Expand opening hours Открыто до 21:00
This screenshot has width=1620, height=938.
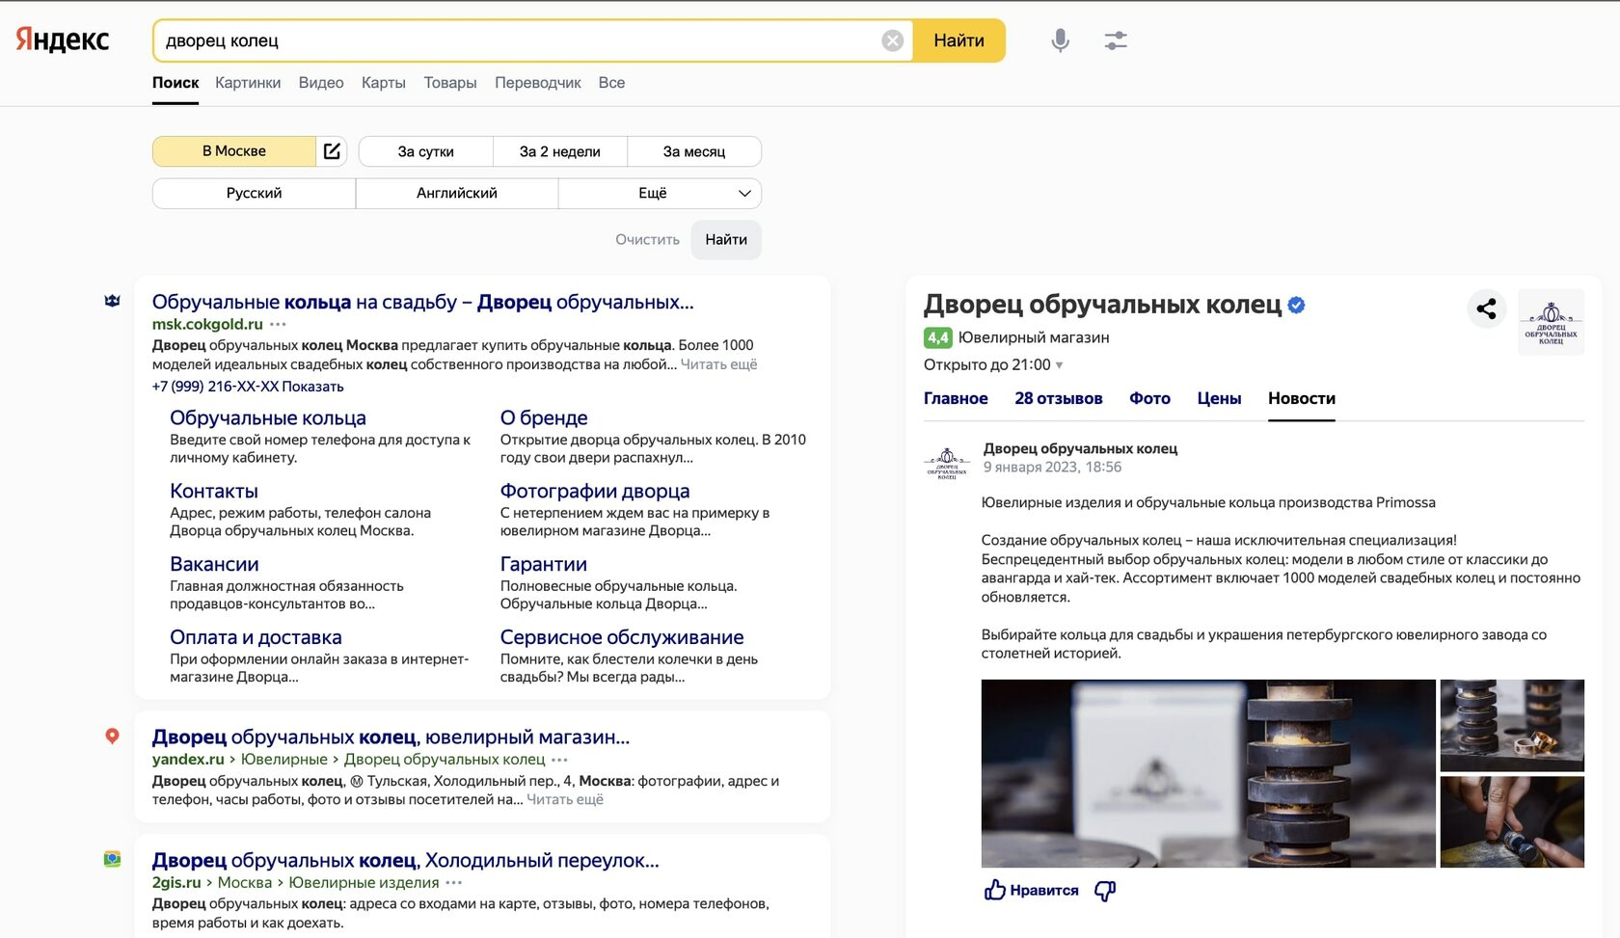pos(993,364)
